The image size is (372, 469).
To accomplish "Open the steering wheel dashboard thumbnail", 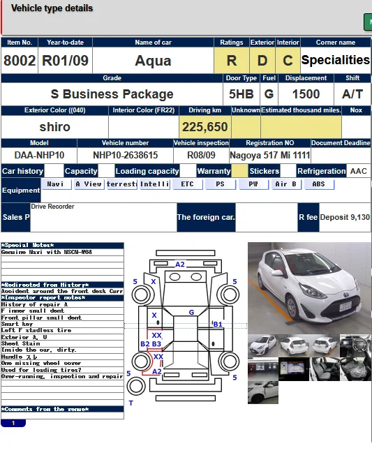I will 355,345.
